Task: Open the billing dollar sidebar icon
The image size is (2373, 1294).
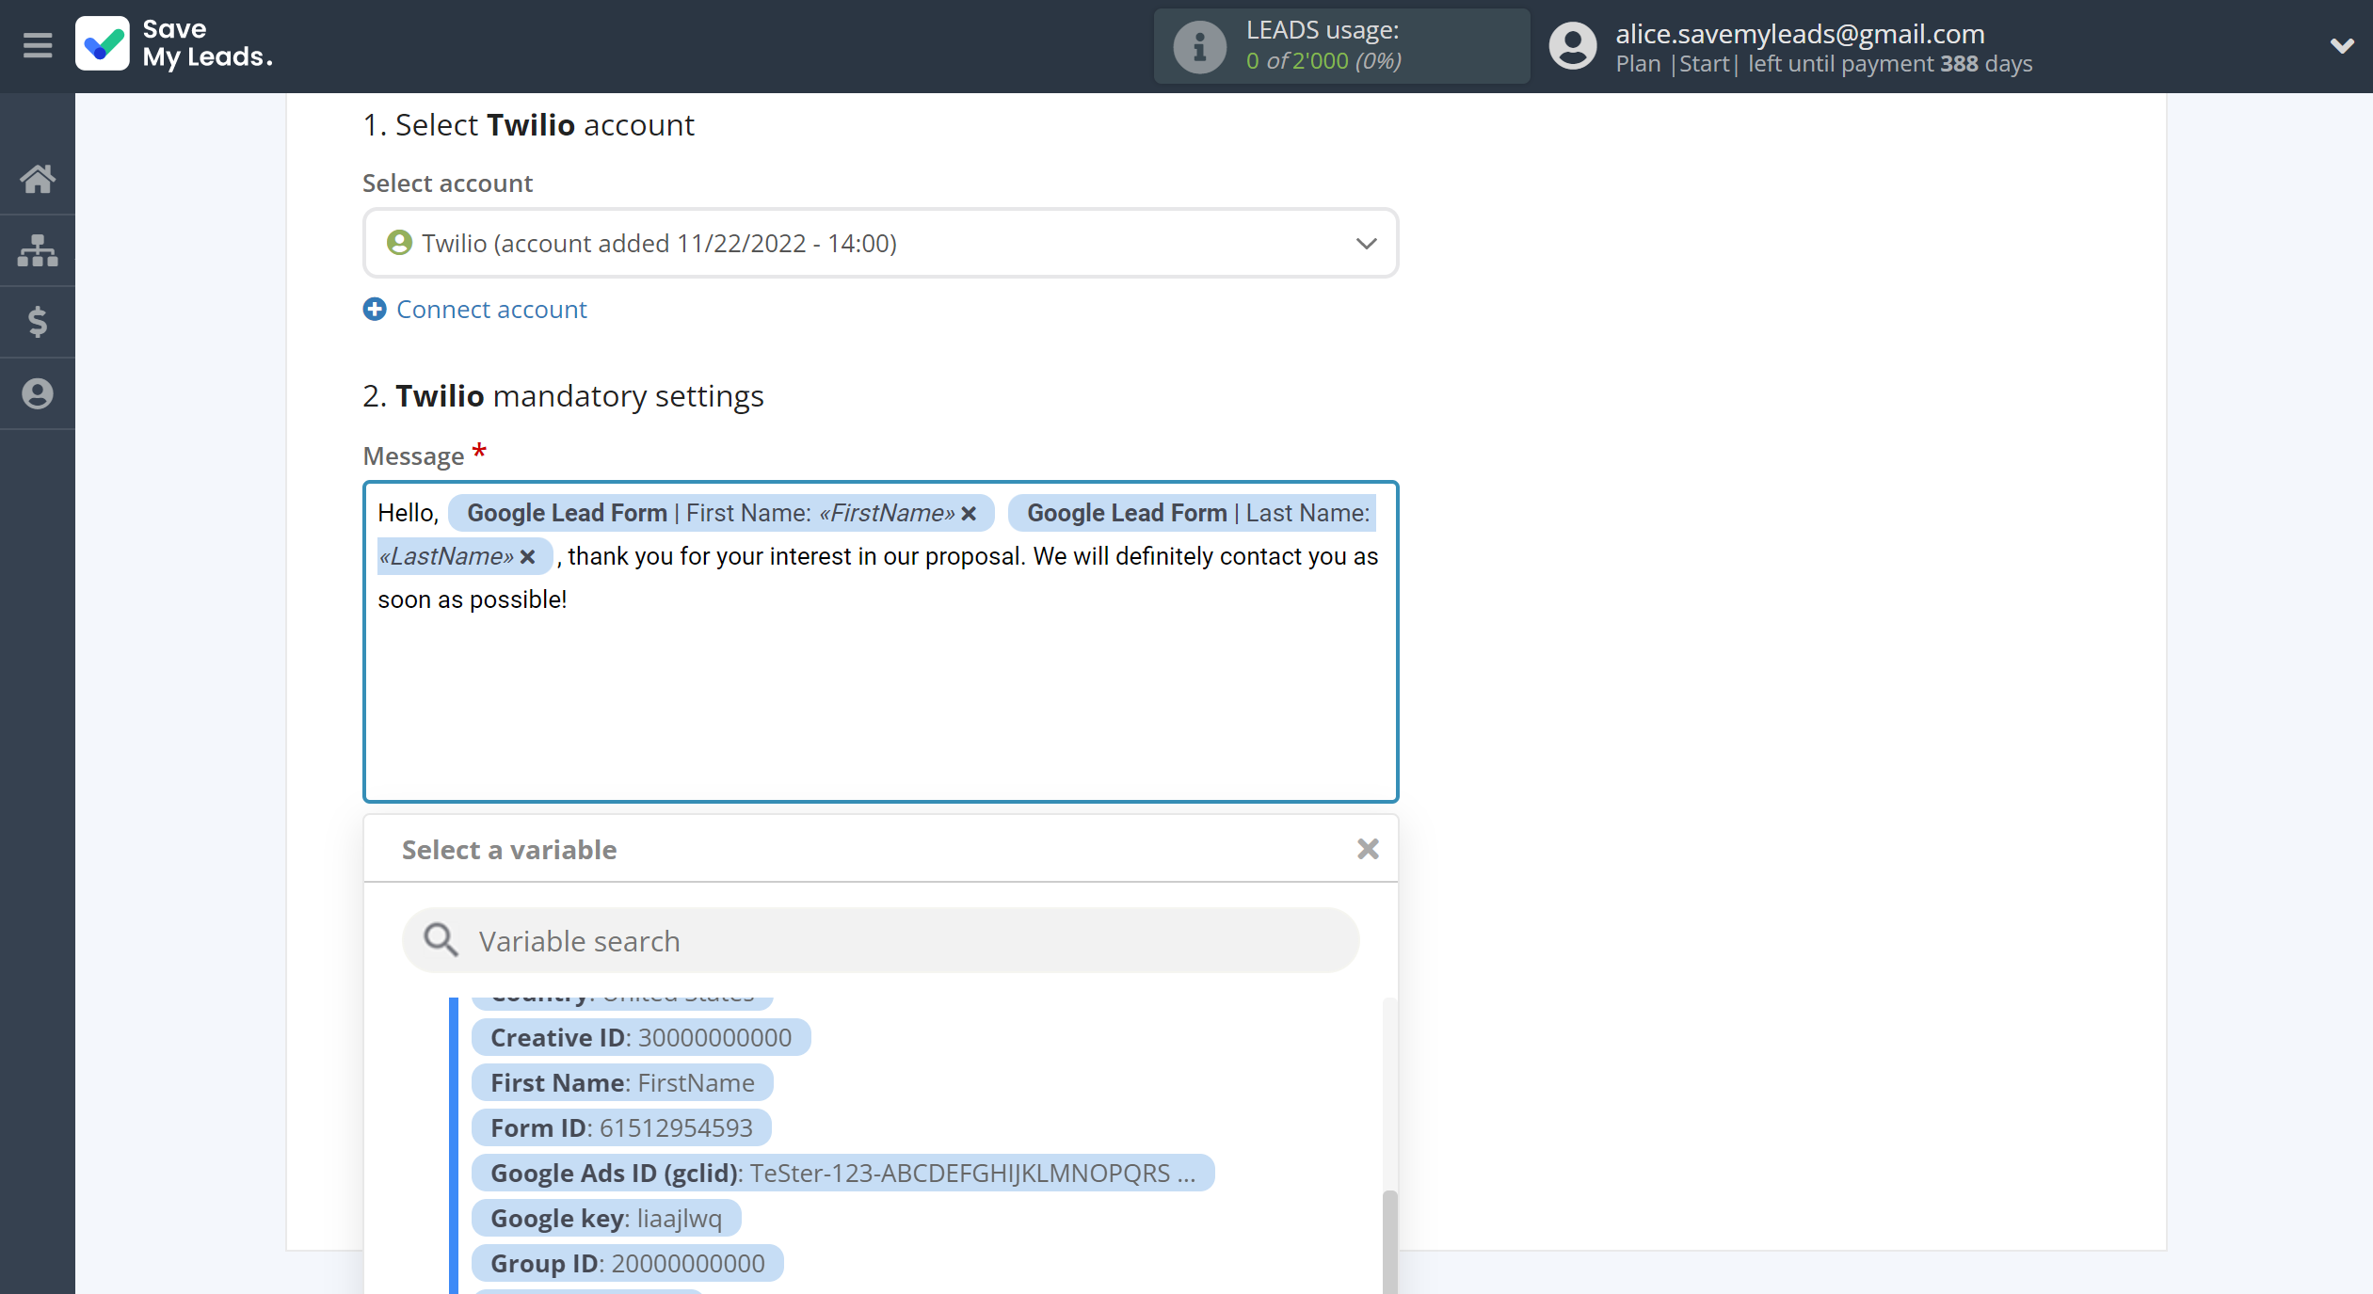Action: point(38,322)
